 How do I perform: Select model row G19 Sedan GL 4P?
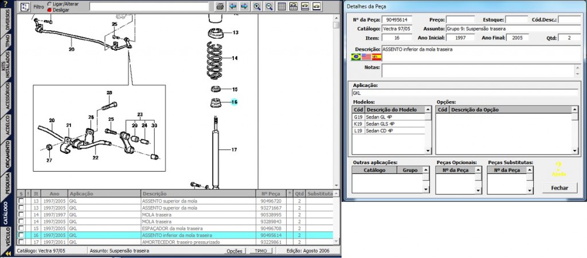[388, 117]
